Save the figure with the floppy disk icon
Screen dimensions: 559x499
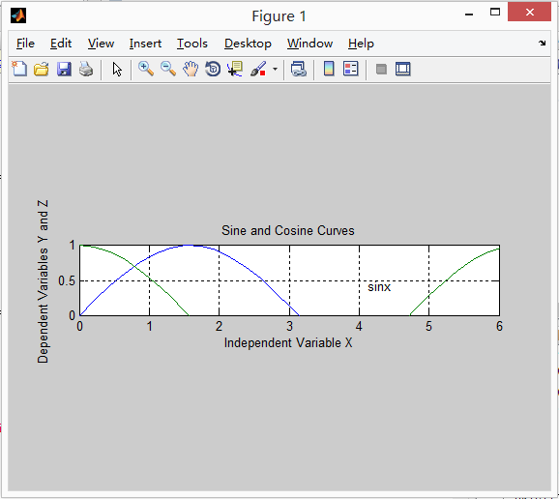click(64, 69)
